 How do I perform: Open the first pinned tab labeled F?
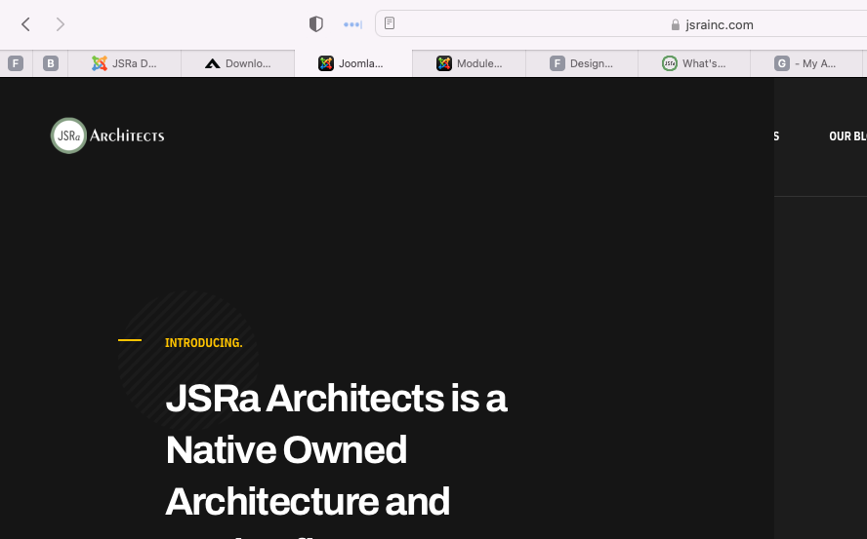click(16, 63)
